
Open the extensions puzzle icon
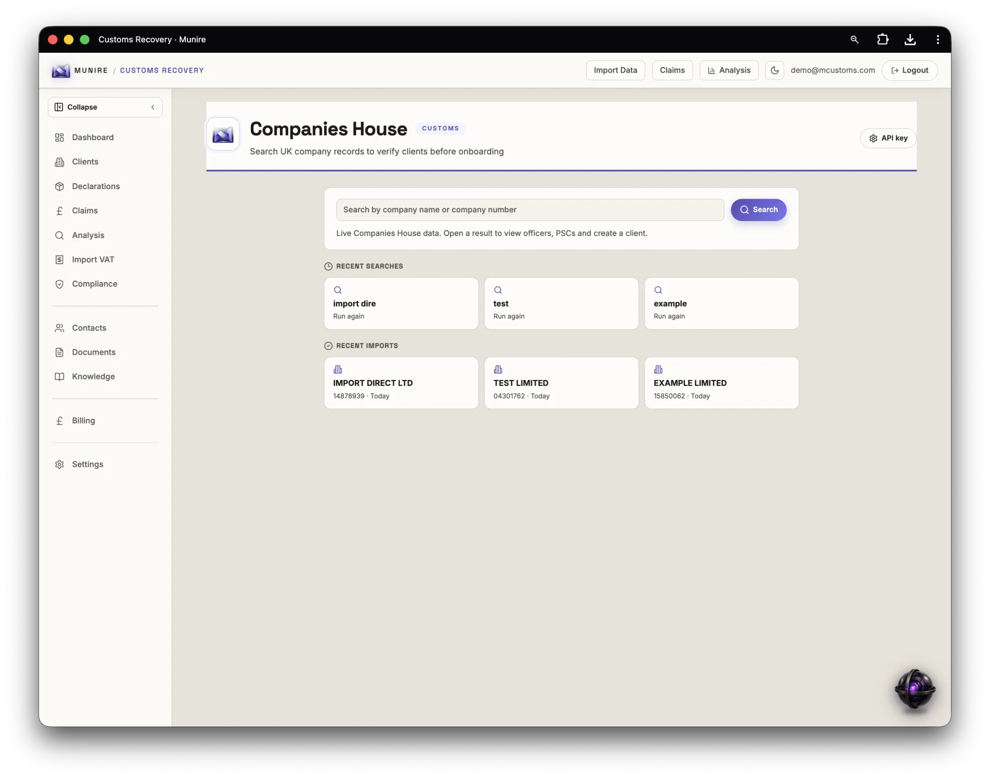tap(883, 40)
